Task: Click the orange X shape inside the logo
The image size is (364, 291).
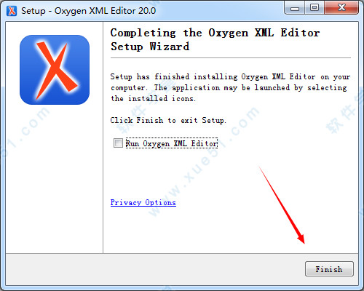Action: point(56,71)
